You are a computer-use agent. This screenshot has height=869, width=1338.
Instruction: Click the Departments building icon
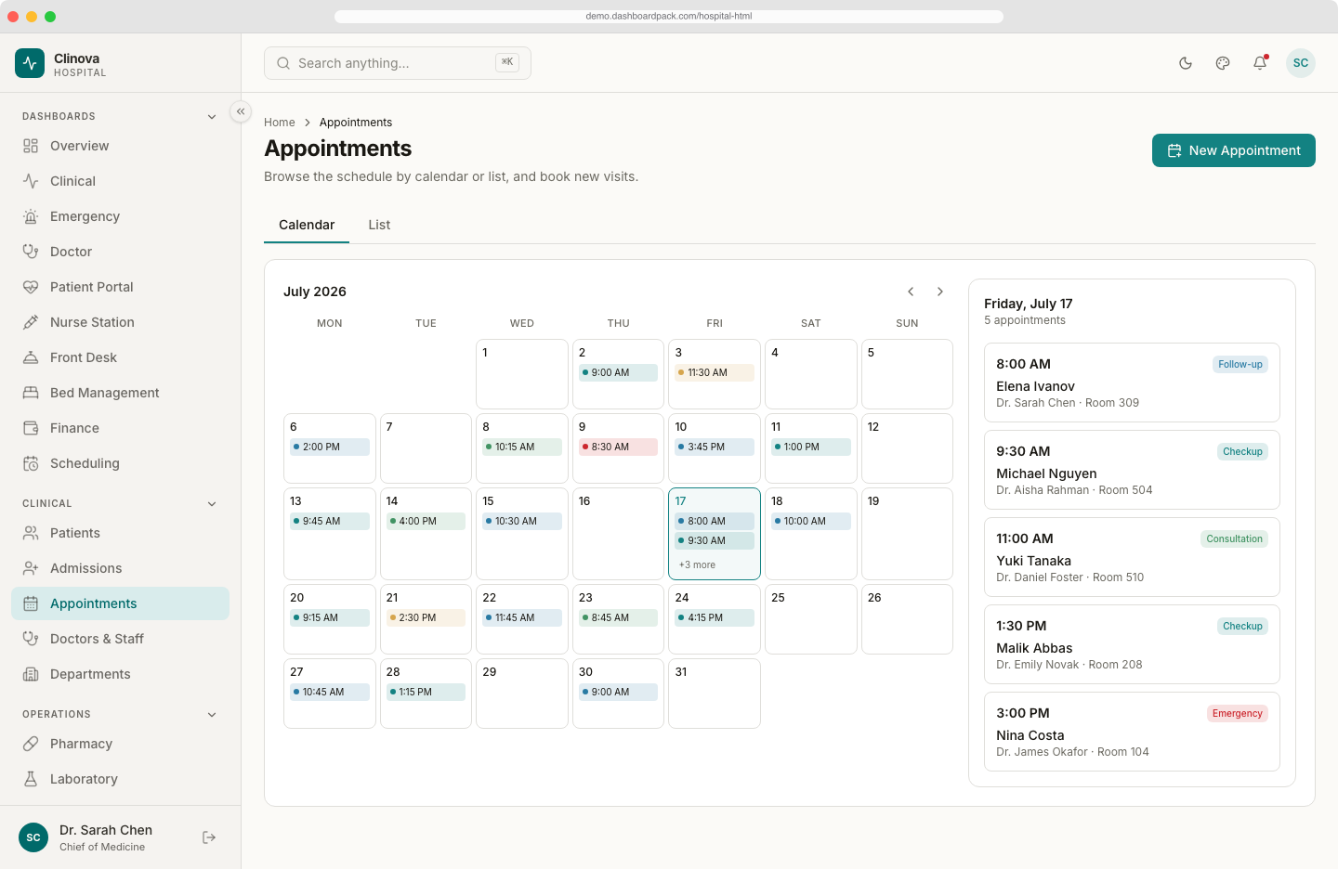(x=31, y=674)
